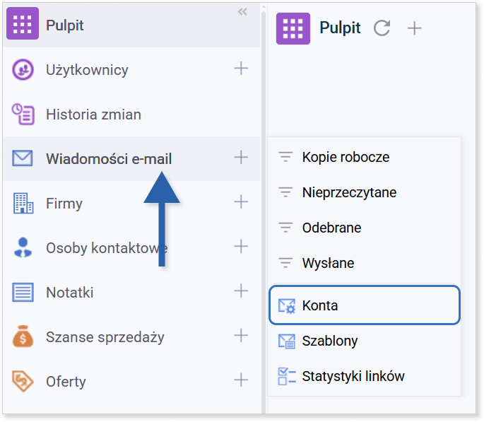
Task: Open Statystyki linków entry
Action: click(353, 376)
